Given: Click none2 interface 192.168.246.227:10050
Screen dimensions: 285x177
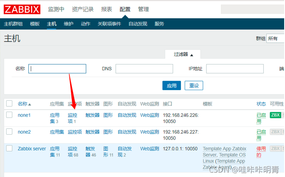Looking at the screenshot, I should click(181, 135).
